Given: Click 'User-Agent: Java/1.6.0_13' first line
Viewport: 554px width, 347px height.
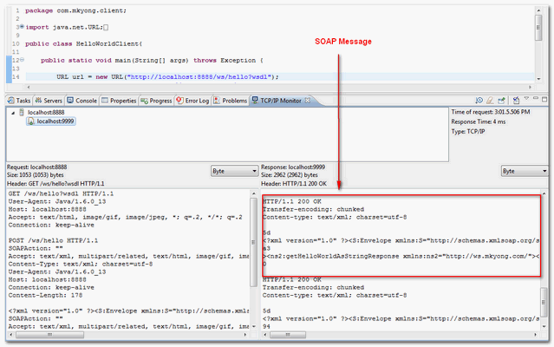Looking at the screenshot, I should tap(57, 201).
